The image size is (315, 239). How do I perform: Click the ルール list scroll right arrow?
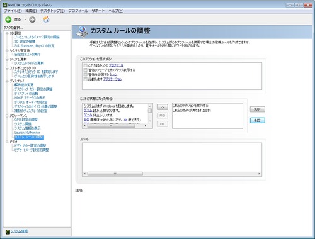click(x=260, y=174)
